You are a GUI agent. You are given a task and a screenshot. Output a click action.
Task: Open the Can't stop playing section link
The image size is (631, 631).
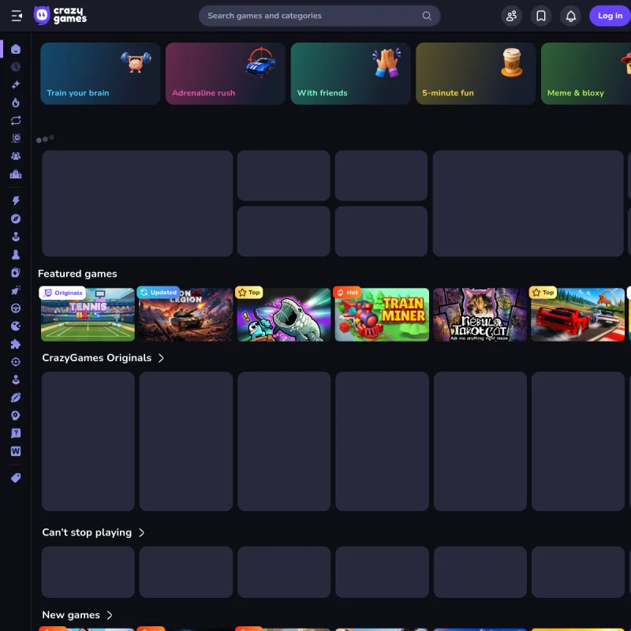(93, 532)
